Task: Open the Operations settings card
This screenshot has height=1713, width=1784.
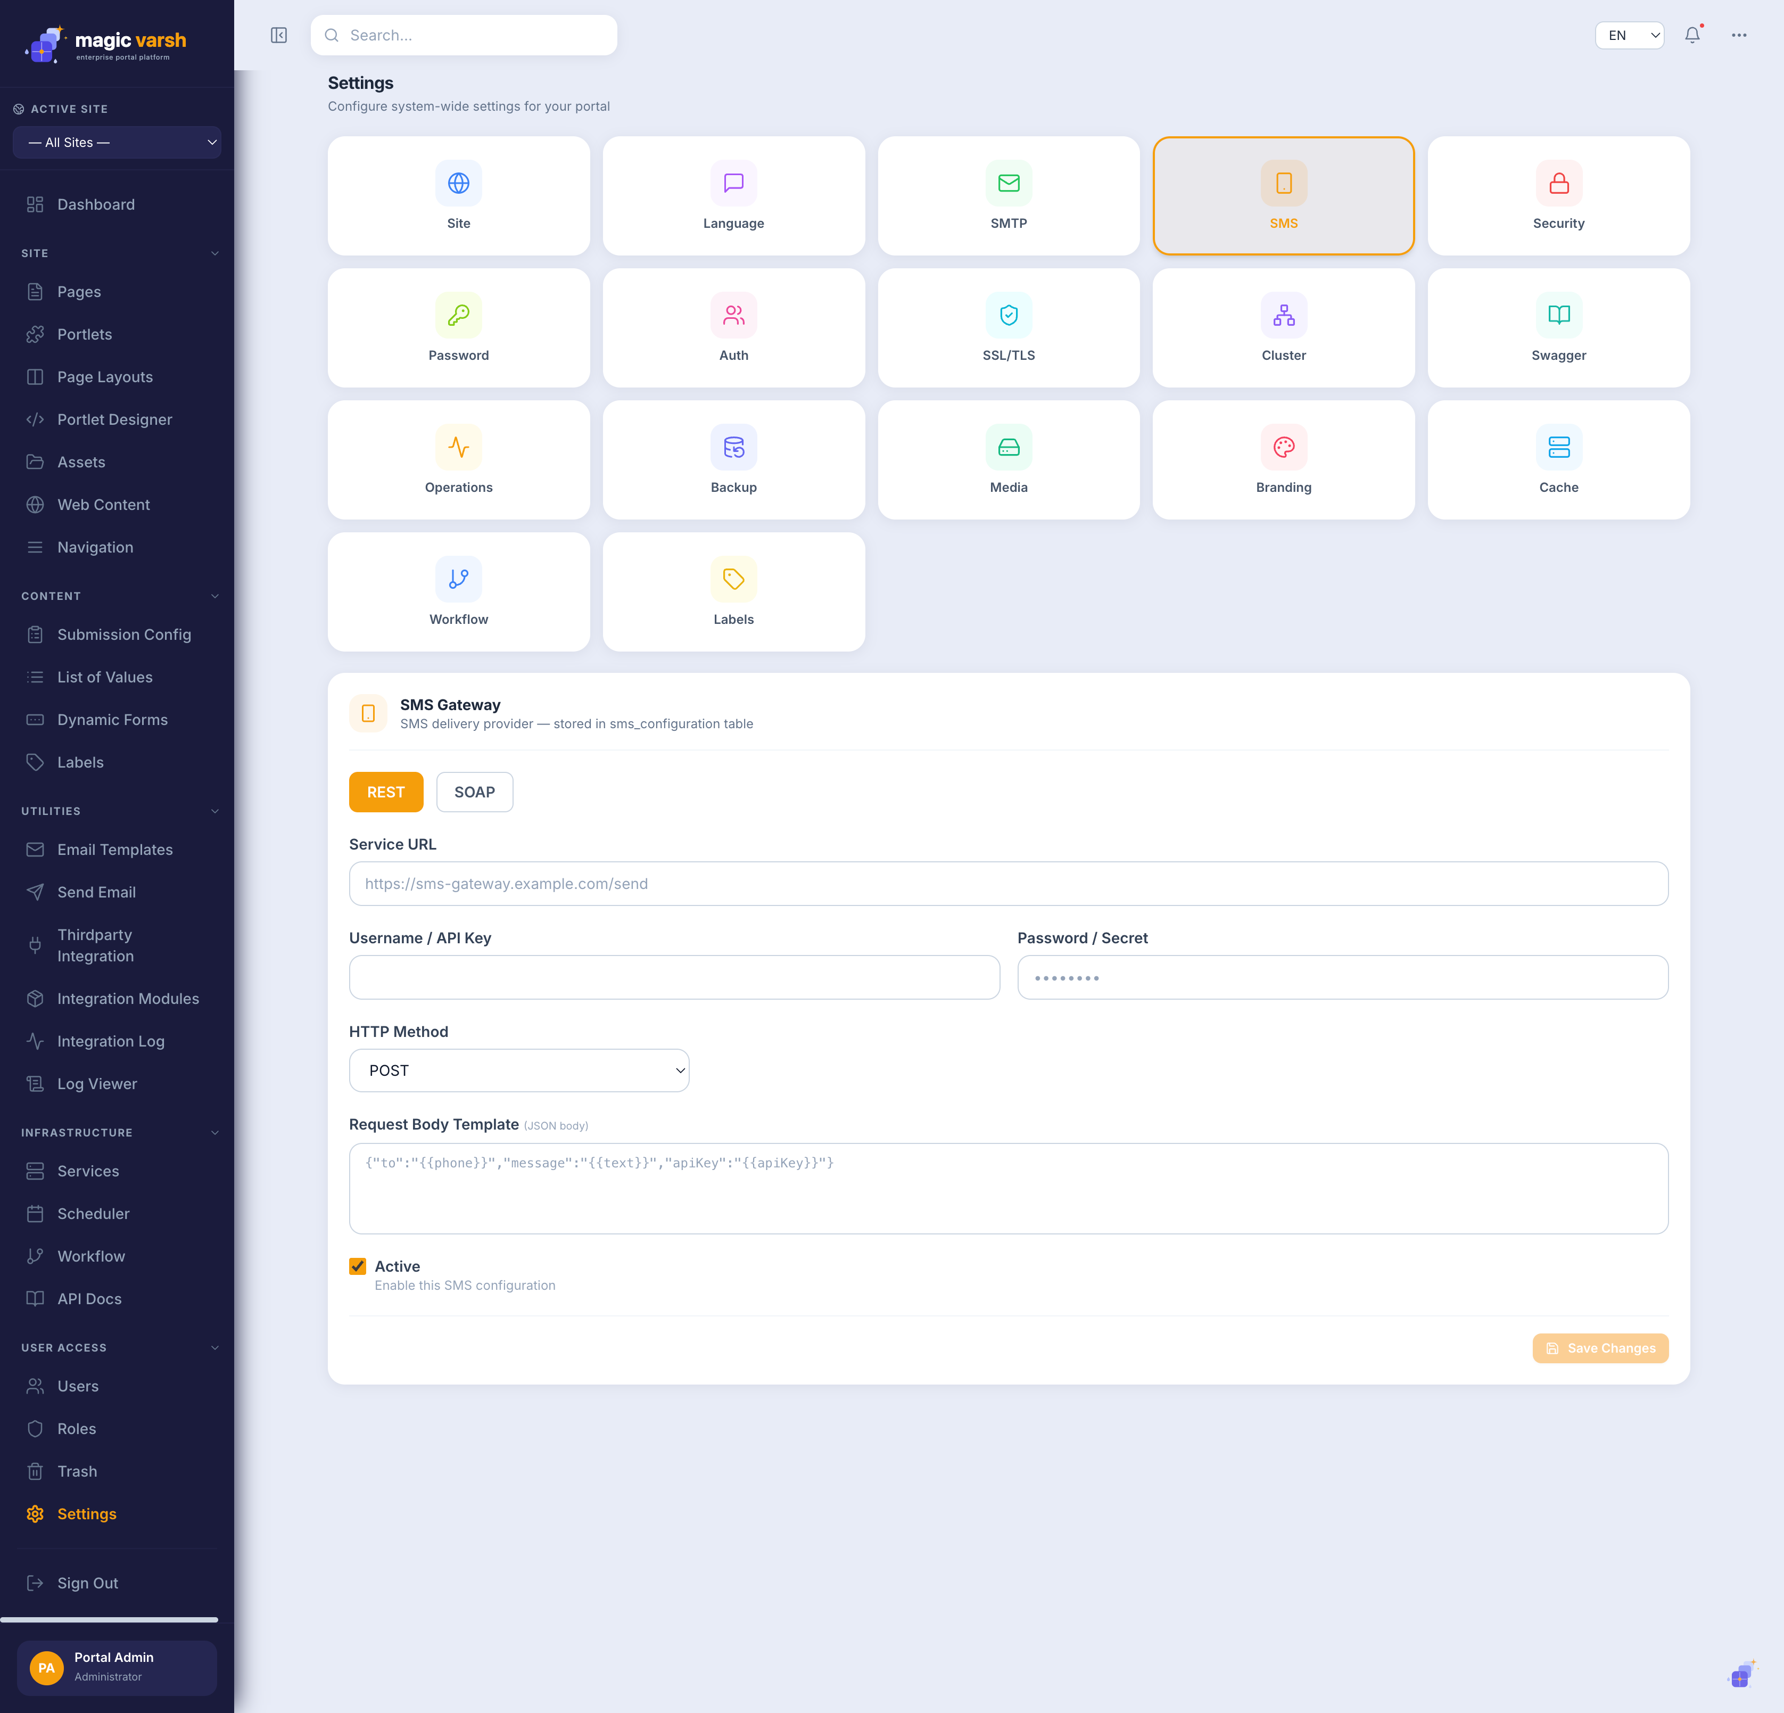Action: 459,459
